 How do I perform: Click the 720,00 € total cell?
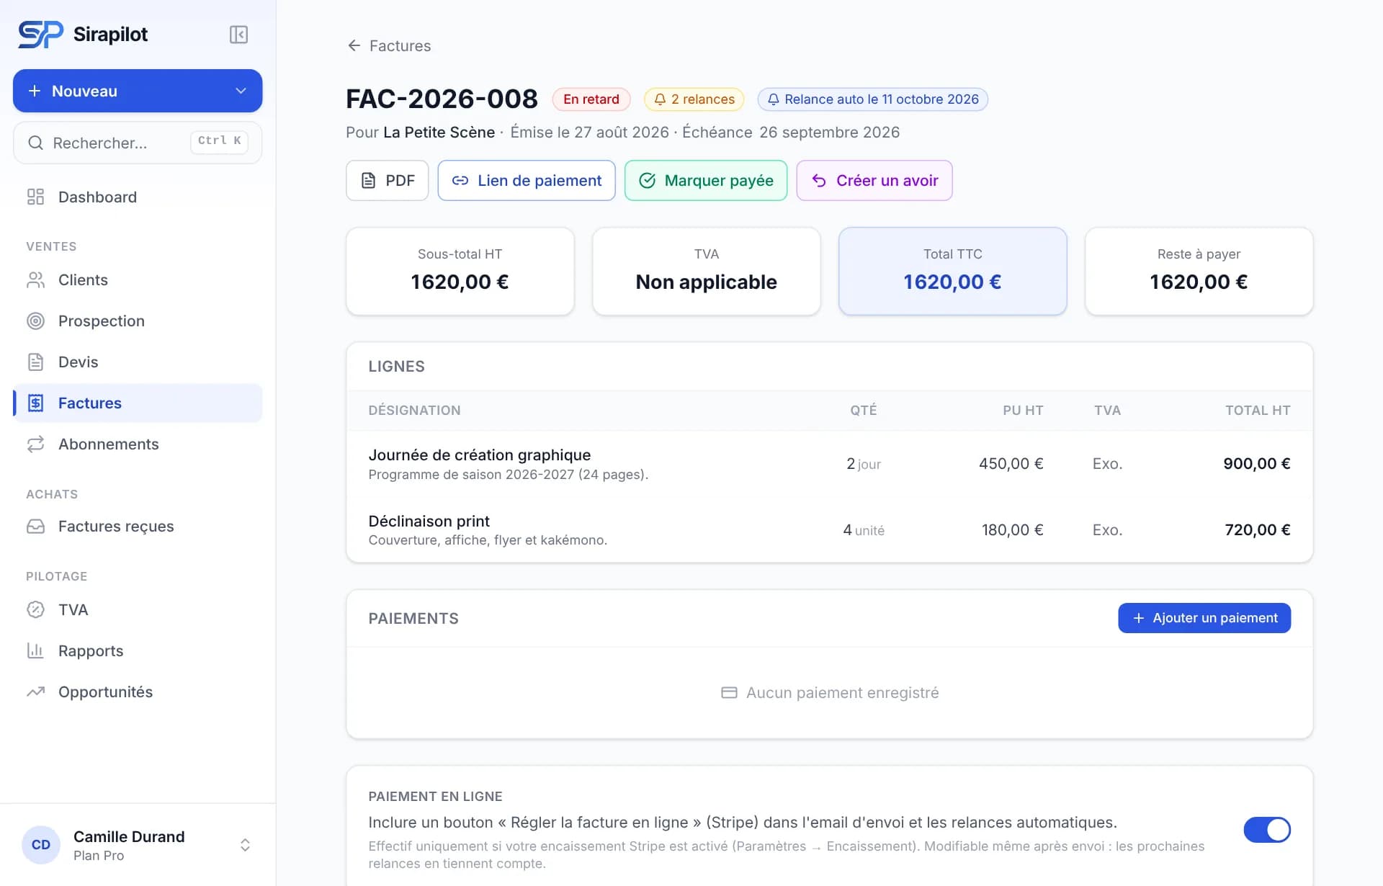click(1257, 530)
